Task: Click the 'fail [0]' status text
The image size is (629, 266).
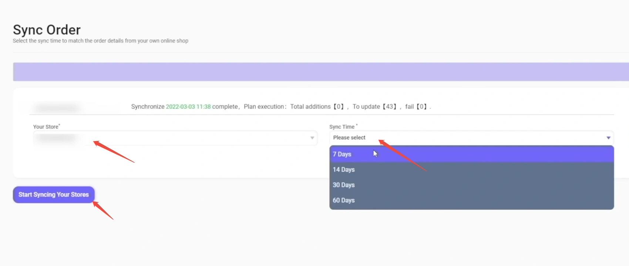Action: coord(417,107)
